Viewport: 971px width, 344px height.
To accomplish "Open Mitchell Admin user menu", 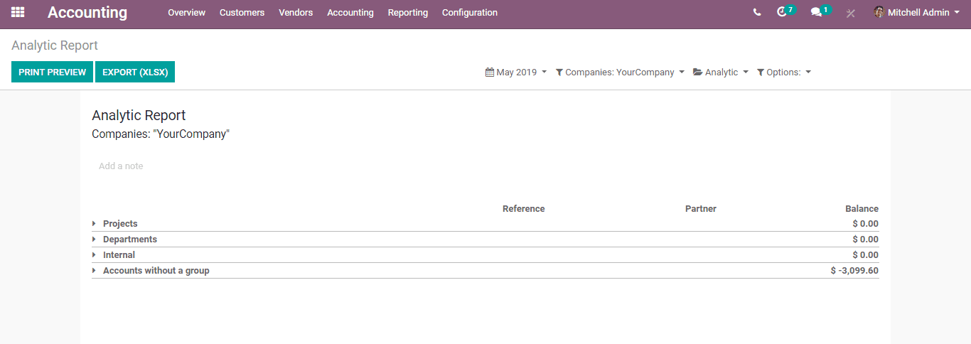I will 917,12.
